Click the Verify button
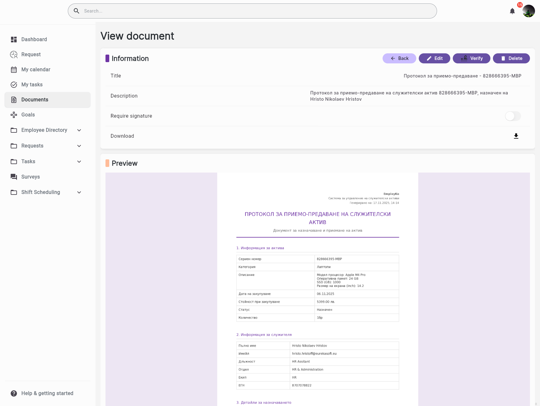This screenshot has width=540, height=406. click(x=471, y=58)
